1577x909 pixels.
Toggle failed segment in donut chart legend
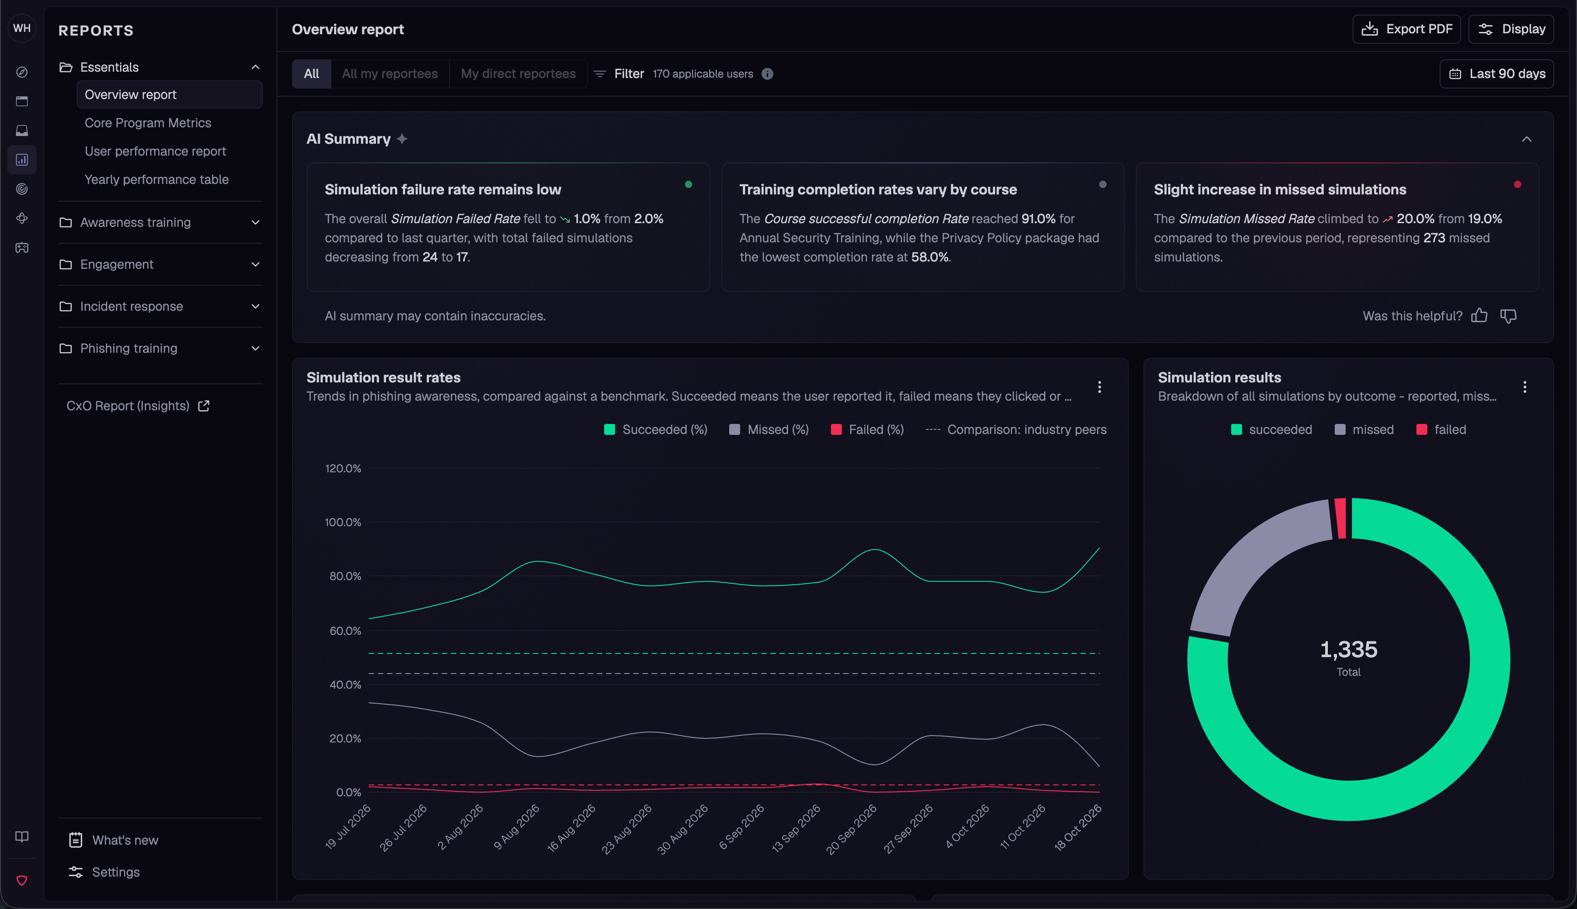tap(1441, 429)
